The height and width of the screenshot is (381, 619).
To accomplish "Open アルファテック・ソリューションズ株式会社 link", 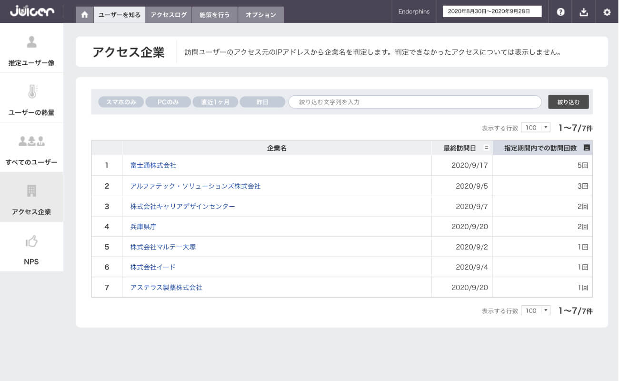I will point(195,186).
